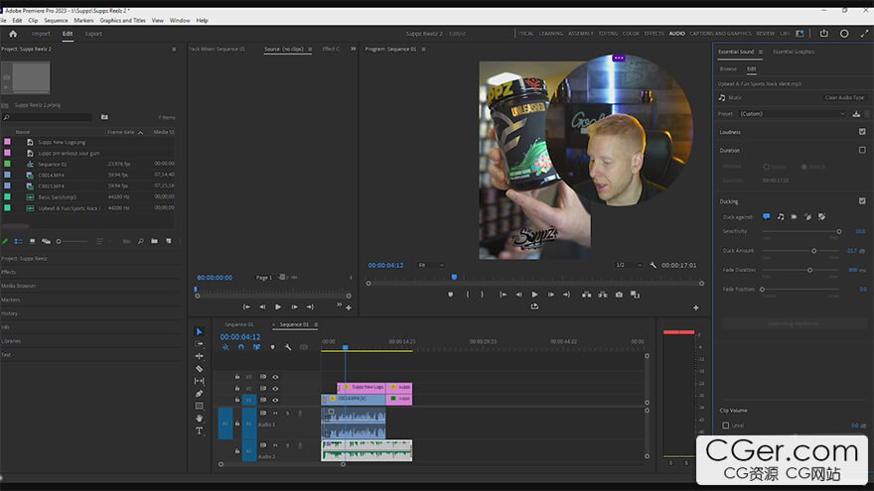
Task: Open the Program Monitor Fit zoom dropdown
Action: [431, 265]
